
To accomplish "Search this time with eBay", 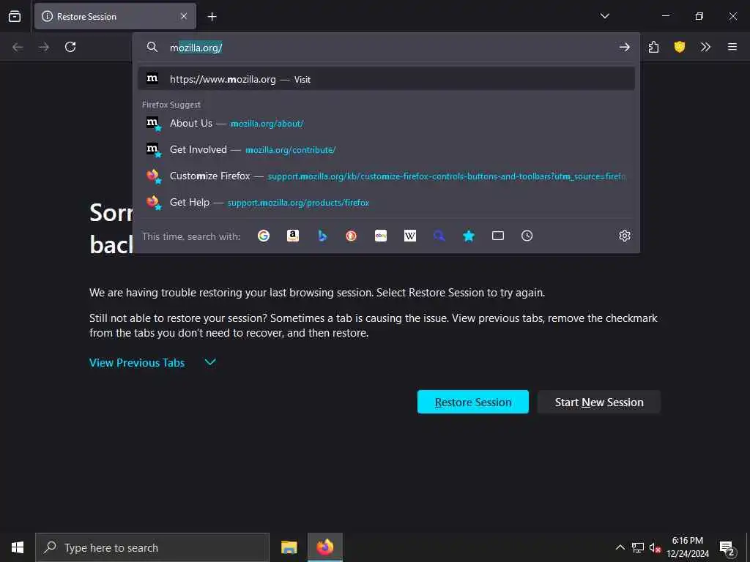I will pos(381,236).
